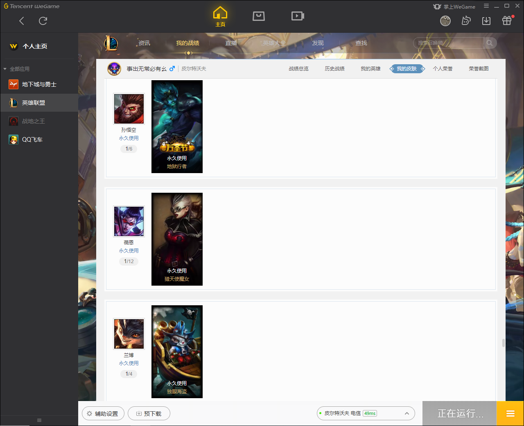Open the 独眼海盗 skin card
The image size is (524, 426).
point(177,352)
